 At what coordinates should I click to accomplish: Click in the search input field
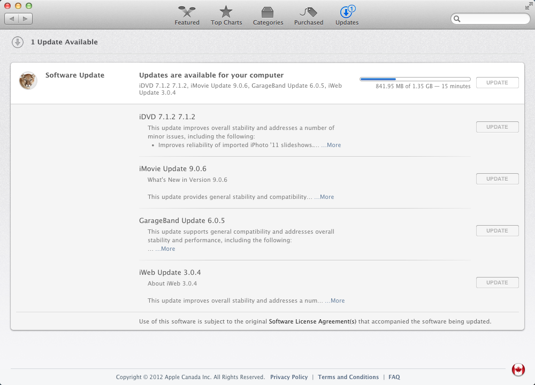tap(490, 19)
